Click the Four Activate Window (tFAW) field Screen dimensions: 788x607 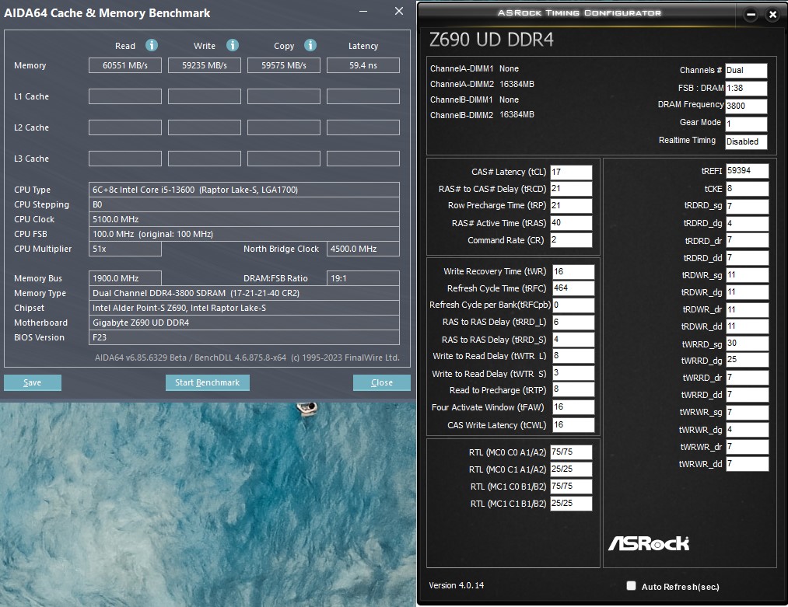pyautogui.click(x=573, y=407)
